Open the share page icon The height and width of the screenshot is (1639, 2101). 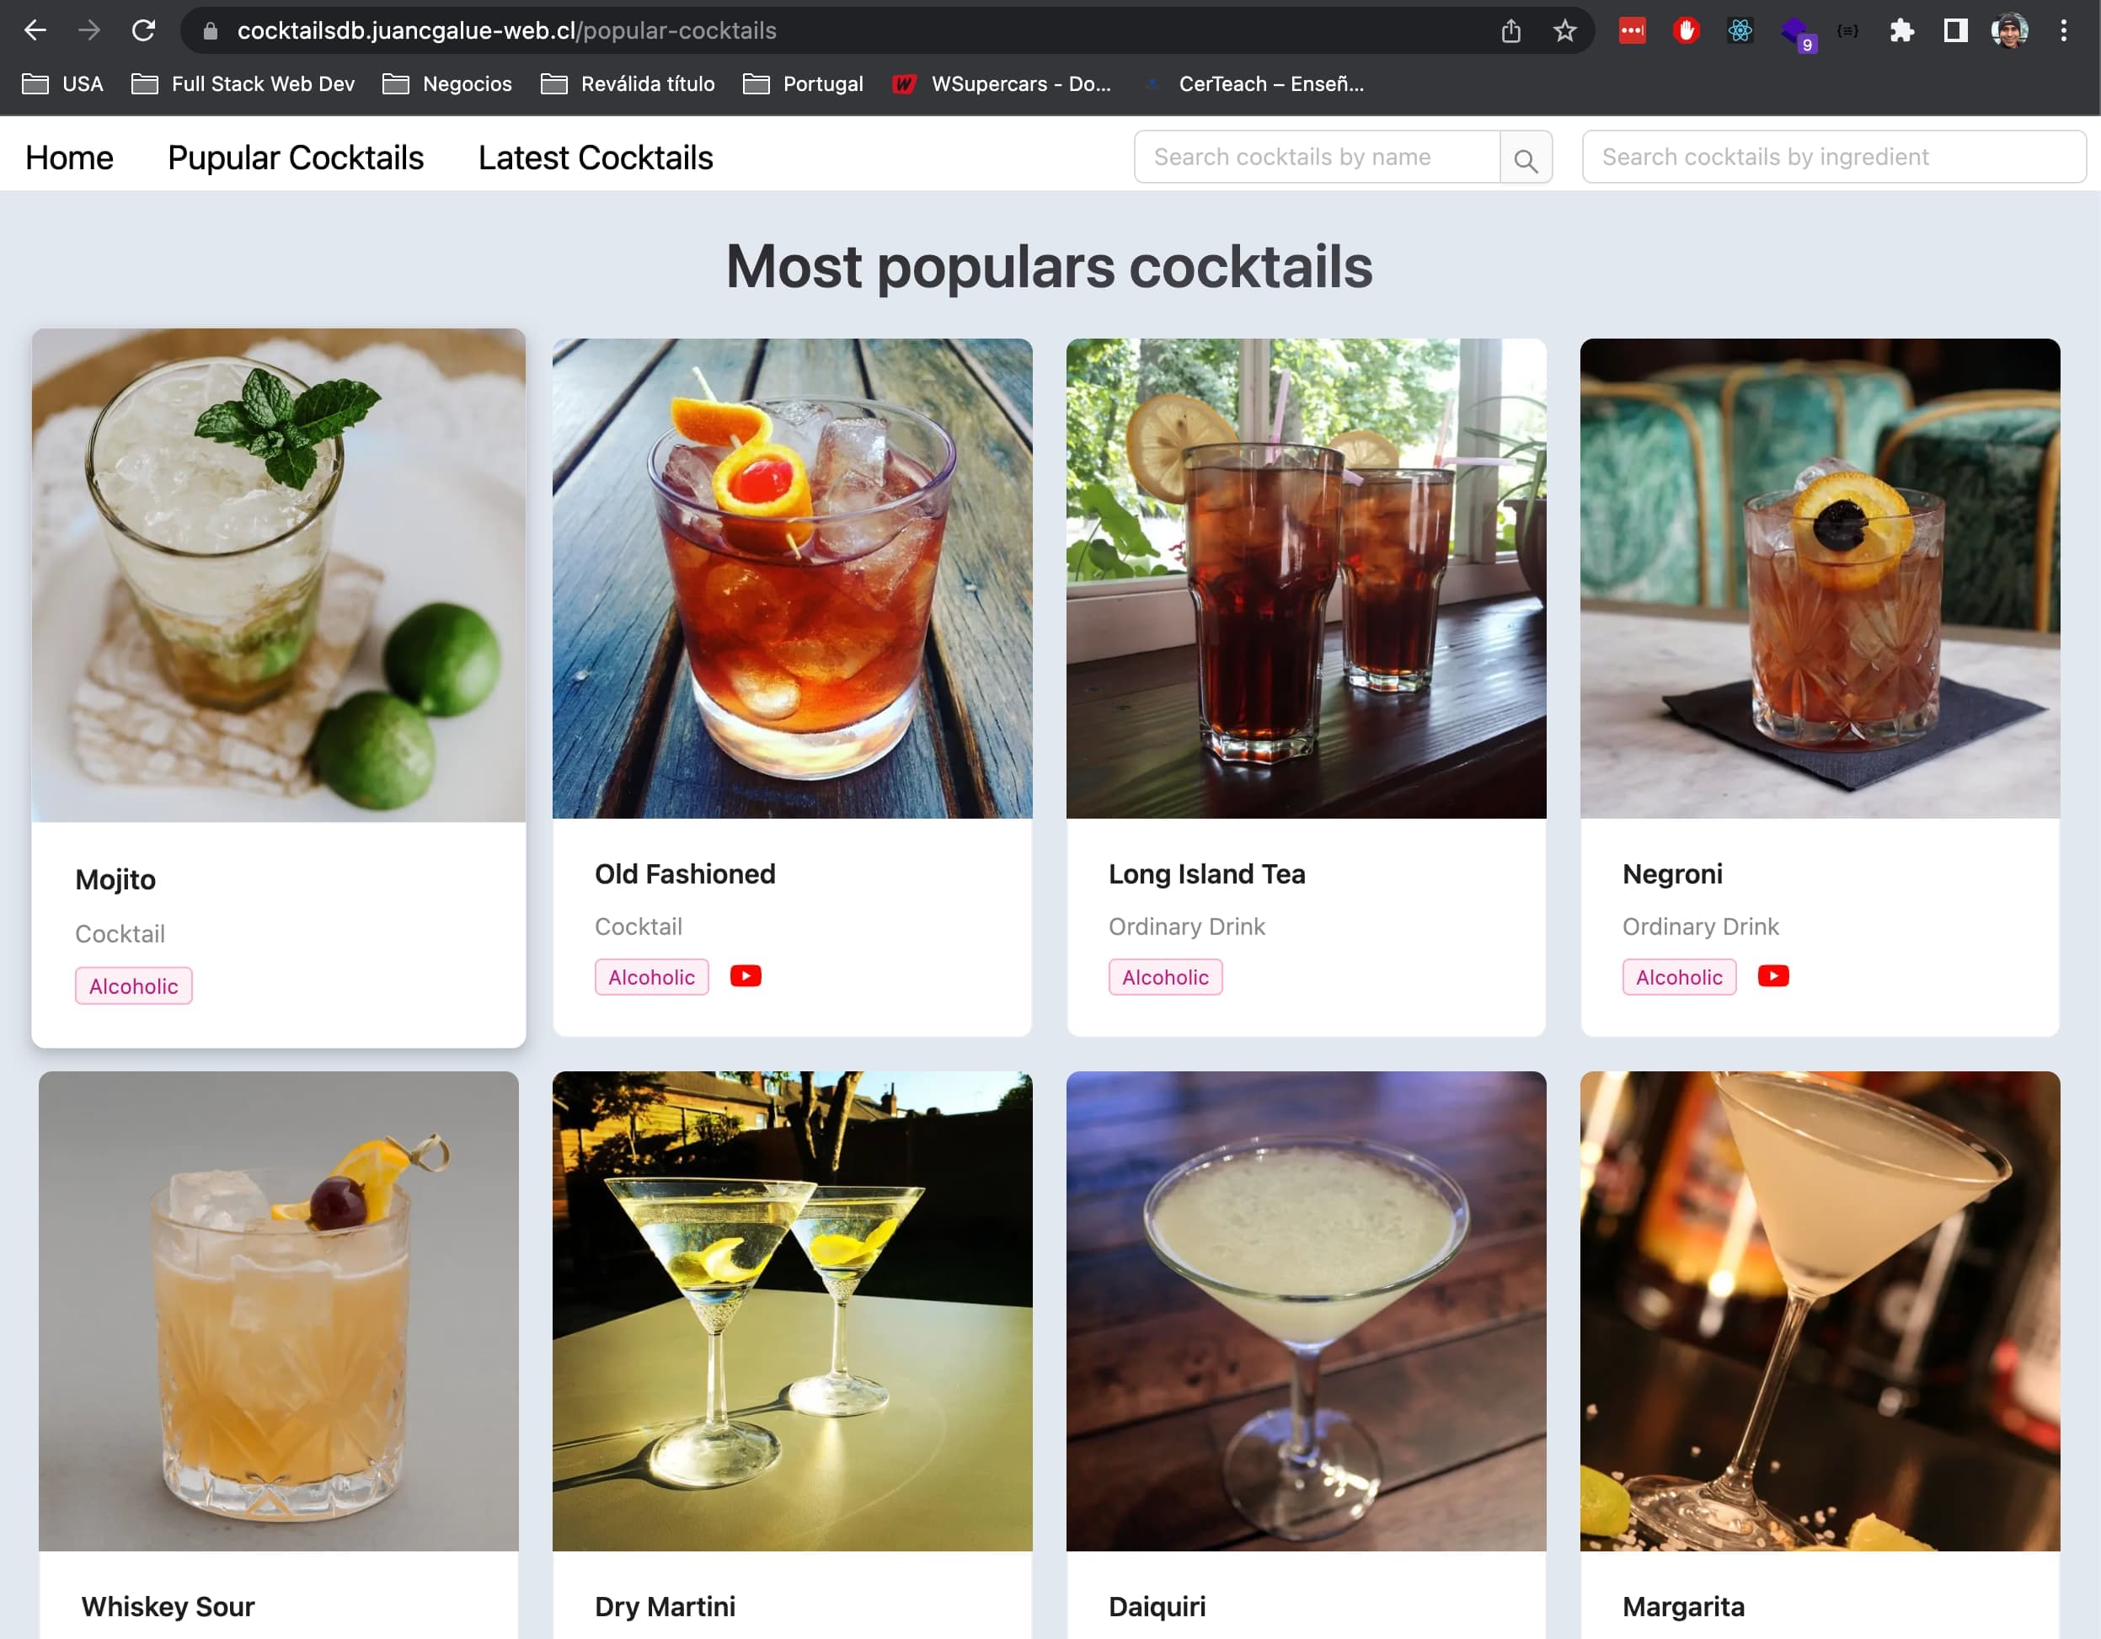[1510, 31]
